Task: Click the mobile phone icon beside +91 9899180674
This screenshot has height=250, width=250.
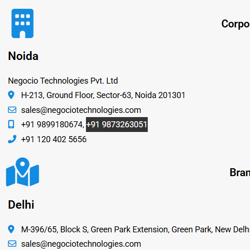Action: tap(11, 124)
